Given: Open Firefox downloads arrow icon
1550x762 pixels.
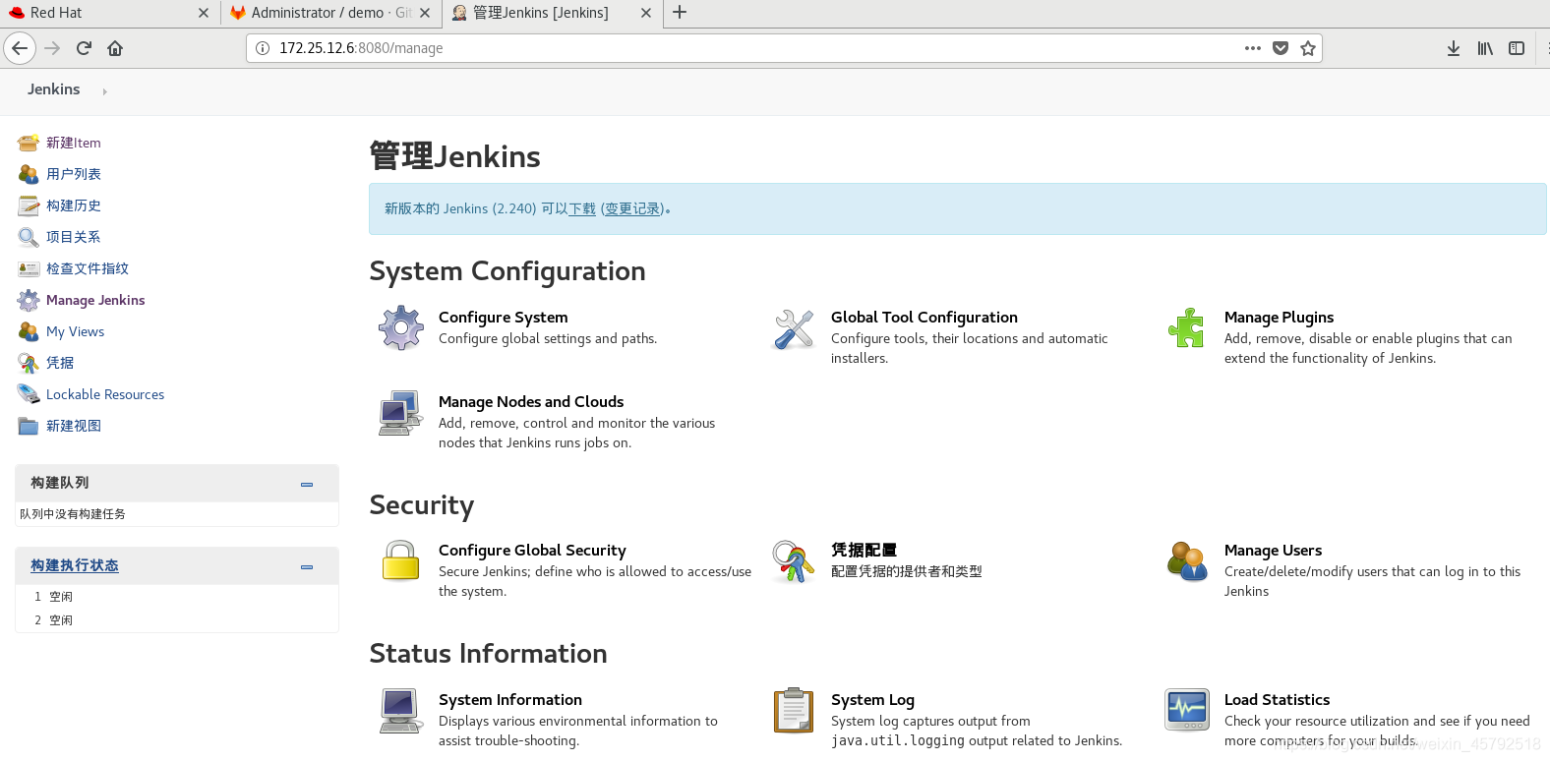Looking at the screenshot, I should click(x=1454, y=48).
